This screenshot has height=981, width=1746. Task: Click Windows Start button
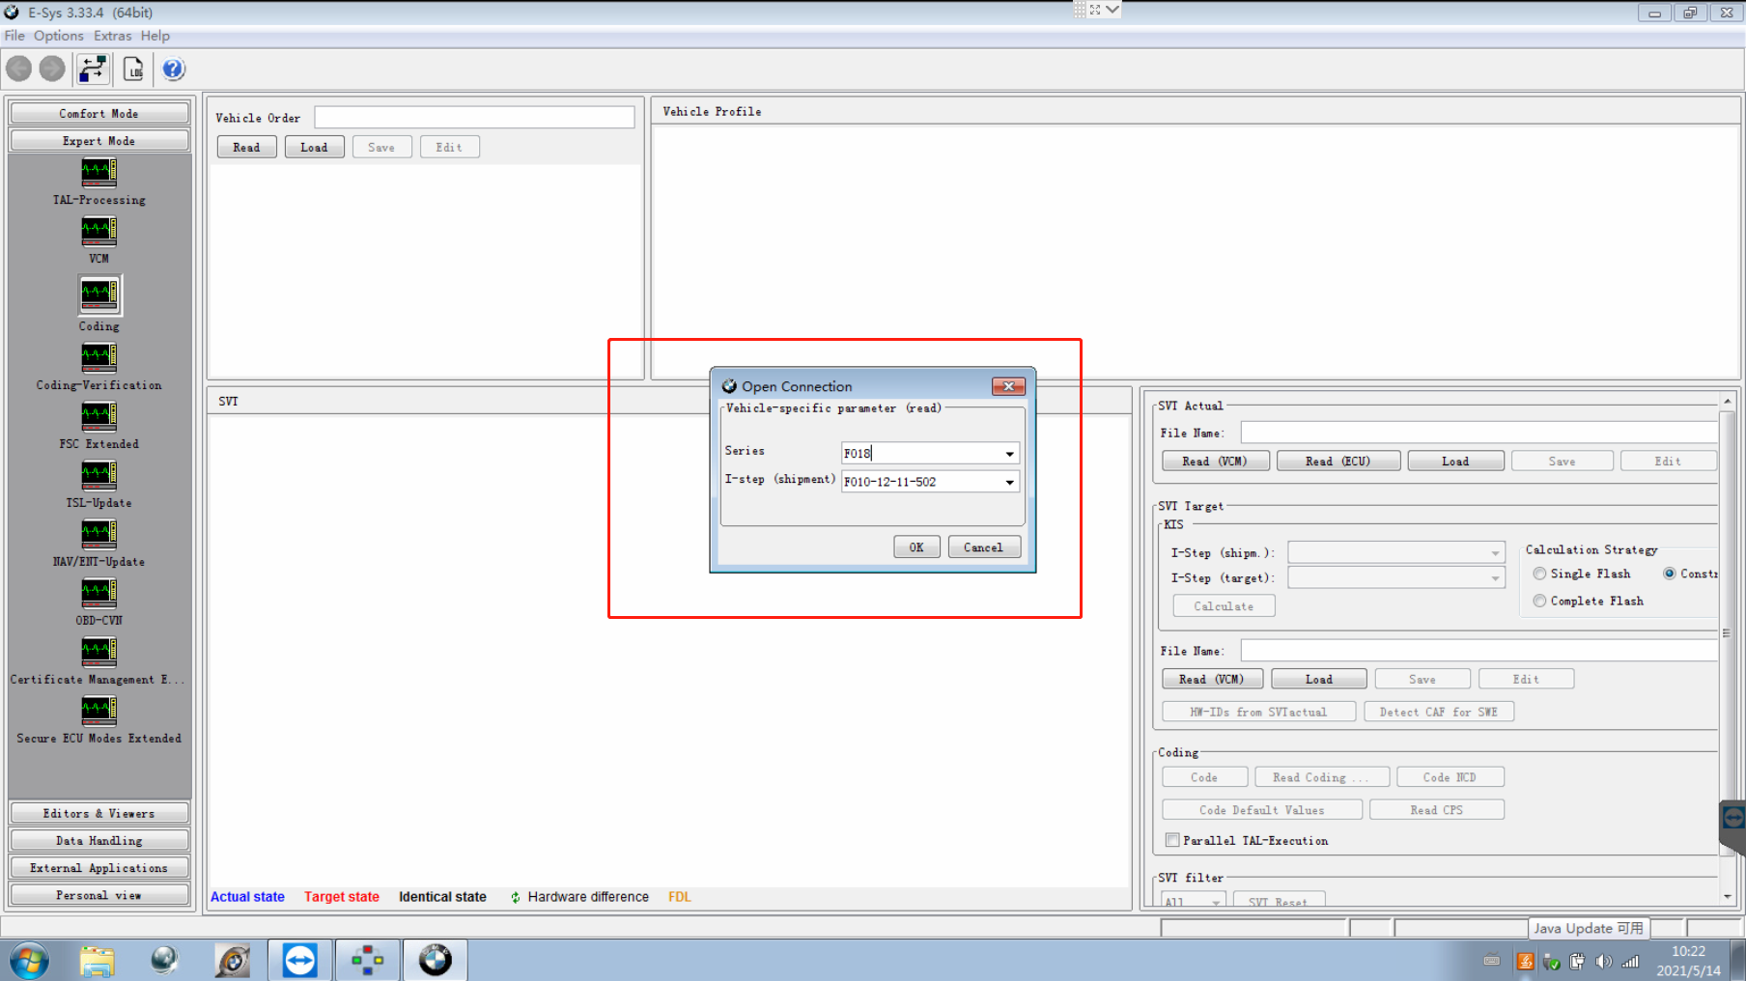[x=29, y=961]
